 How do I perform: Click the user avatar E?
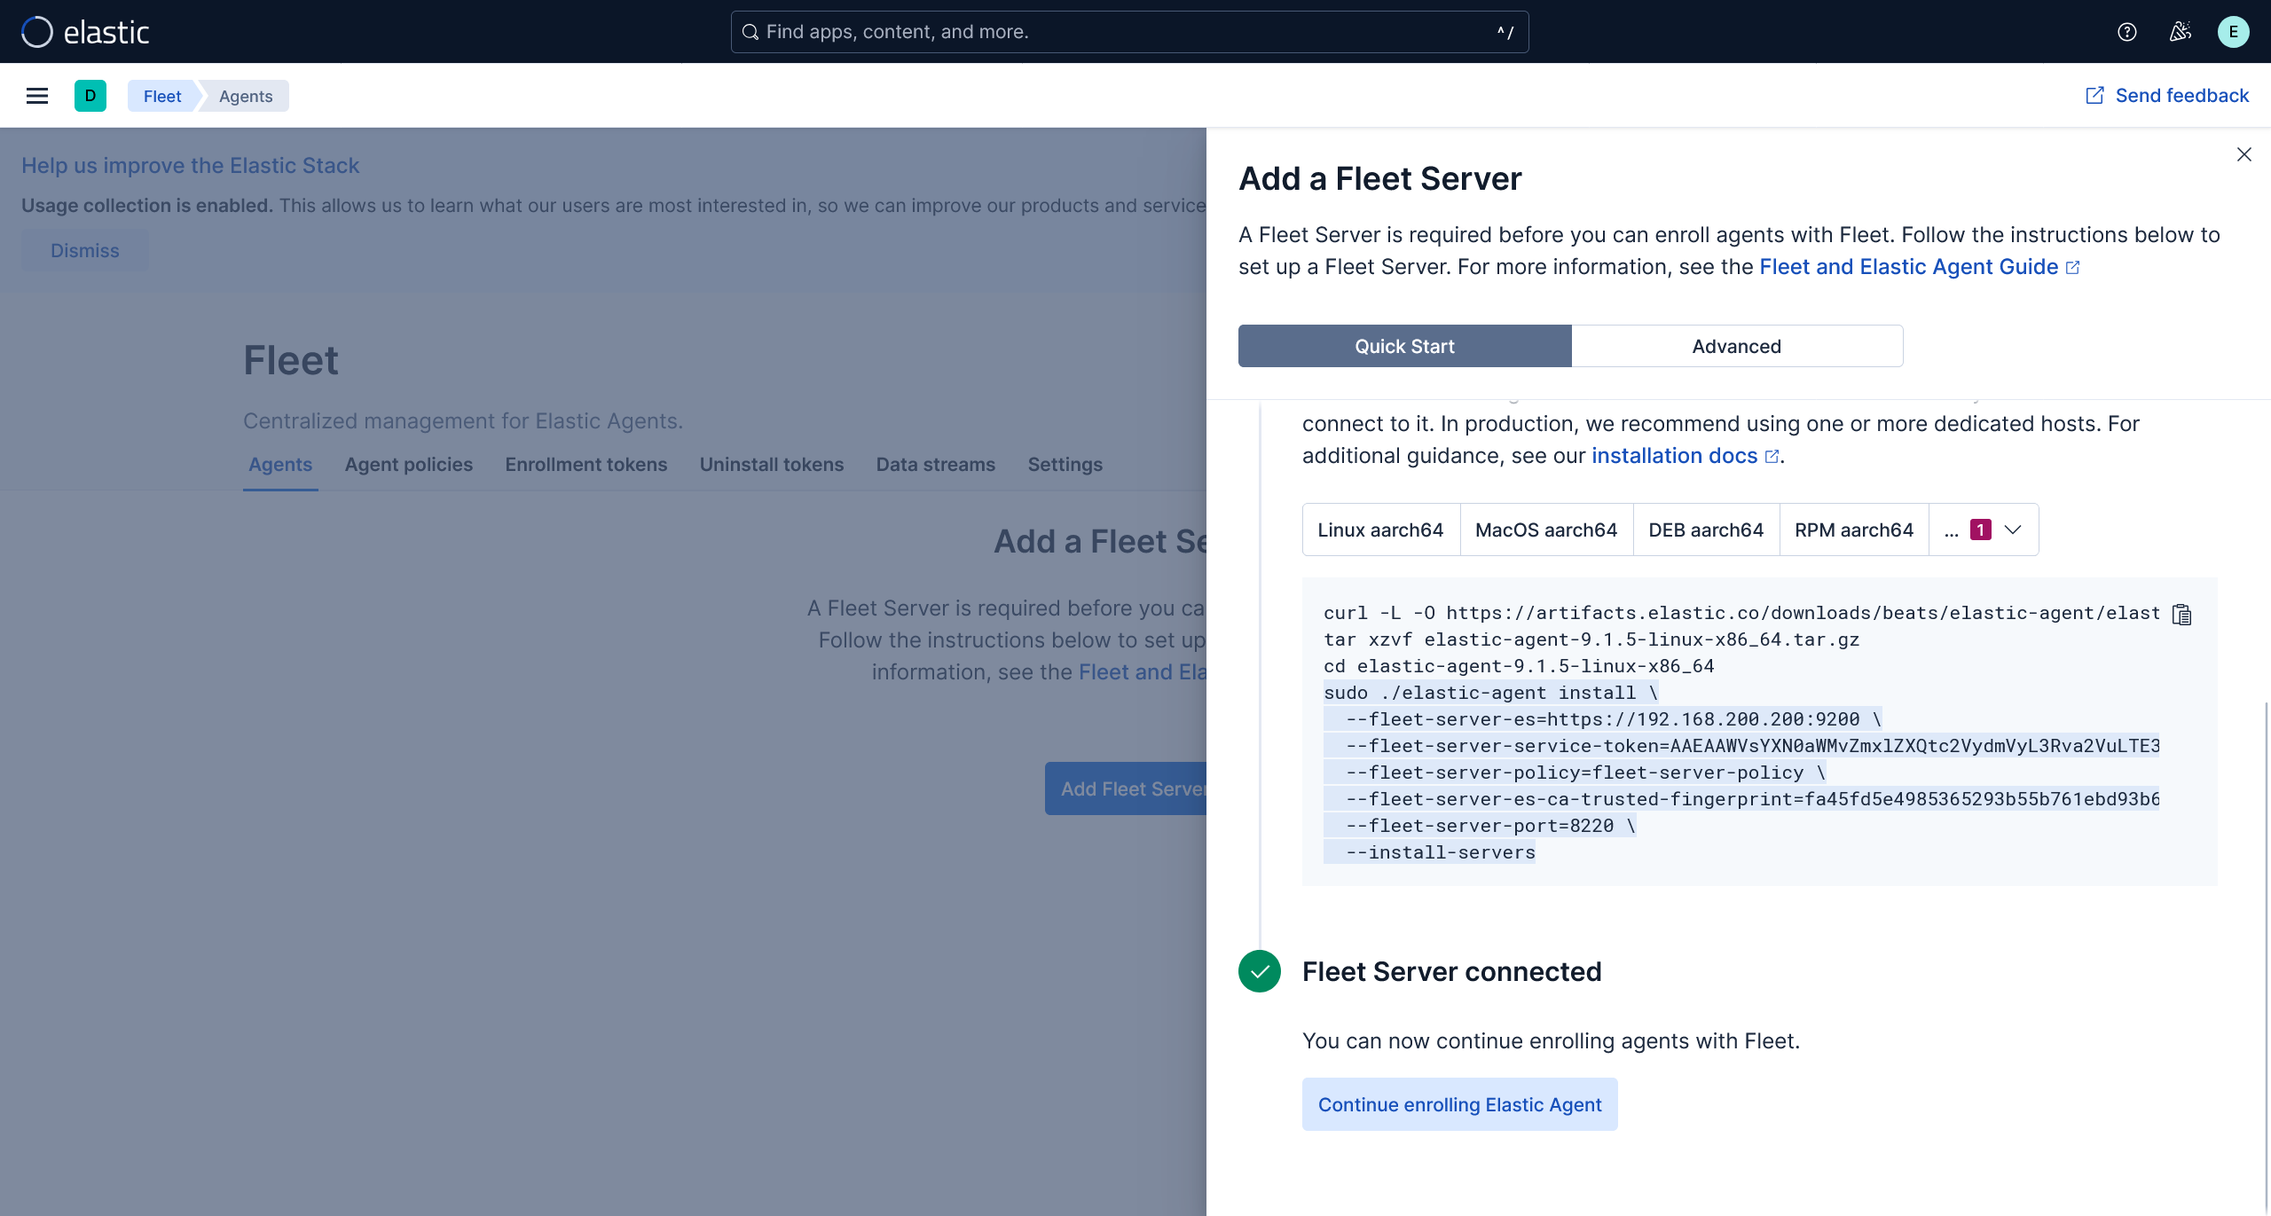pyautogui.click(x=2233, y=32)
